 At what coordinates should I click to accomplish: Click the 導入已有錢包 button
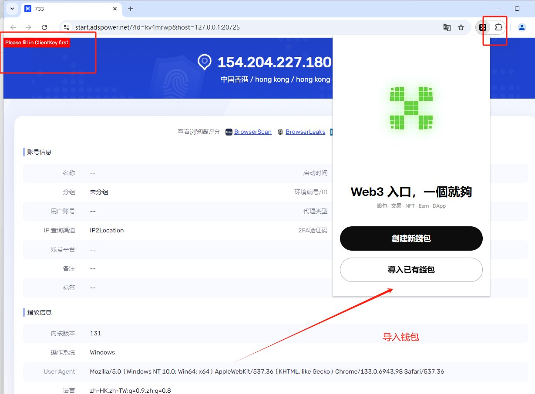411,270
